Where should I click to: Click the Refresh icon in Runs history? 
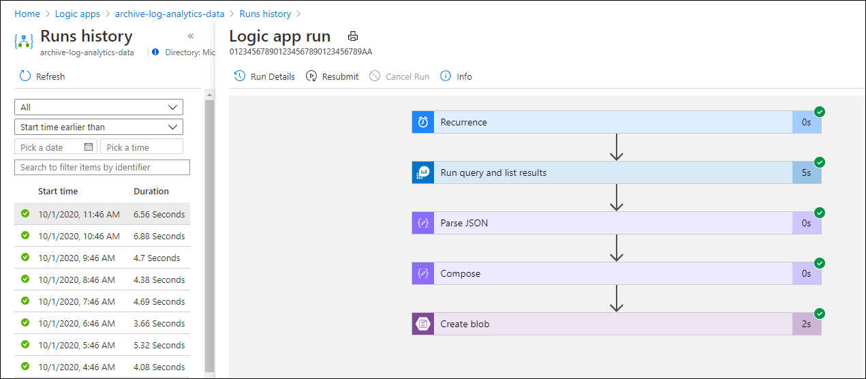25,76
